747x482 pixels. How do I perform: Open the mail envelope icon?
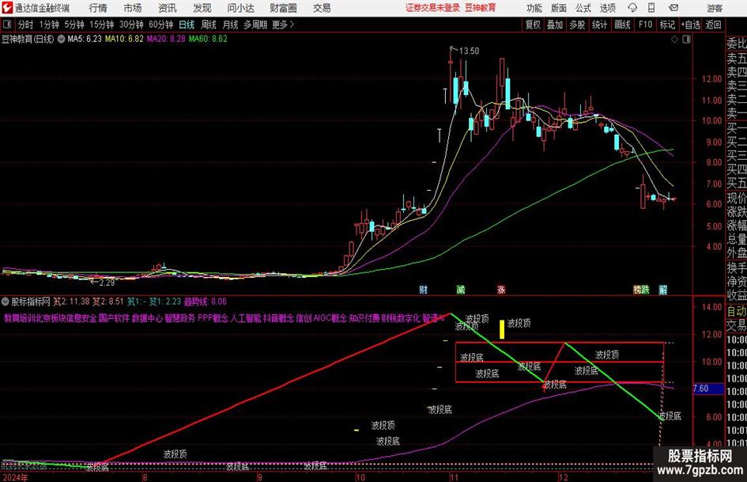click(x=673, y=8)
